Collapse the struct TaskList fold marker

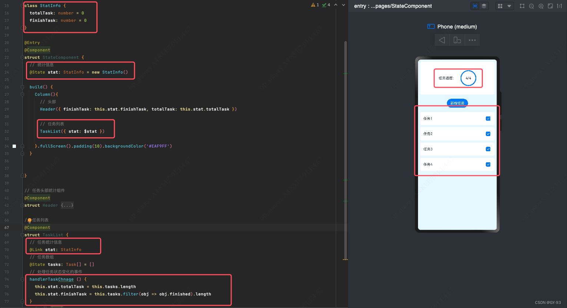pos(22,235)
